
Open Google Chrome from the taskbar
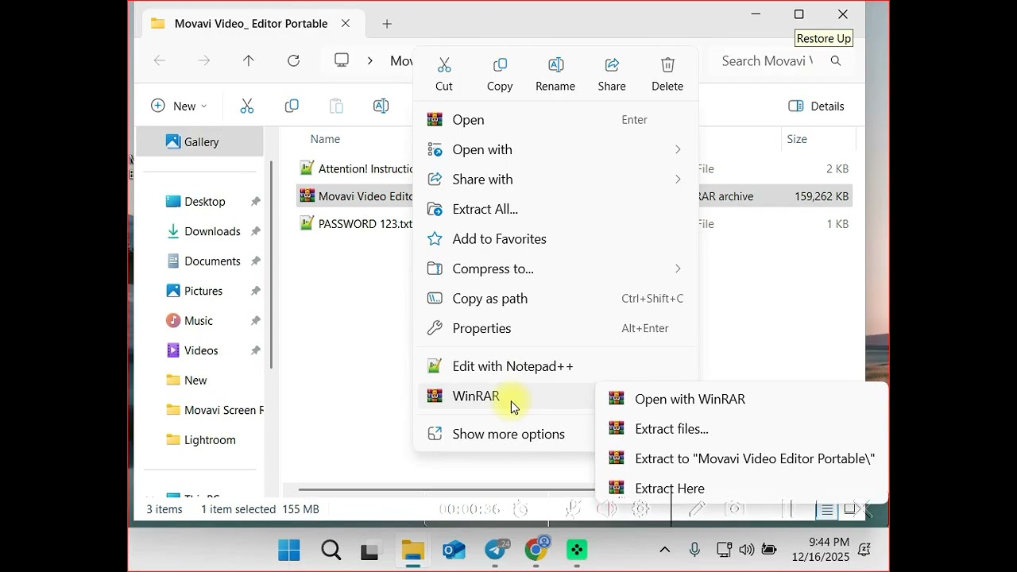point(538,549)
